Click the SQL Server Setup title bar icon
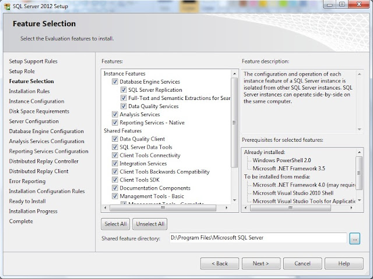The width and height of the screenshot is (373, 279). 7,6
